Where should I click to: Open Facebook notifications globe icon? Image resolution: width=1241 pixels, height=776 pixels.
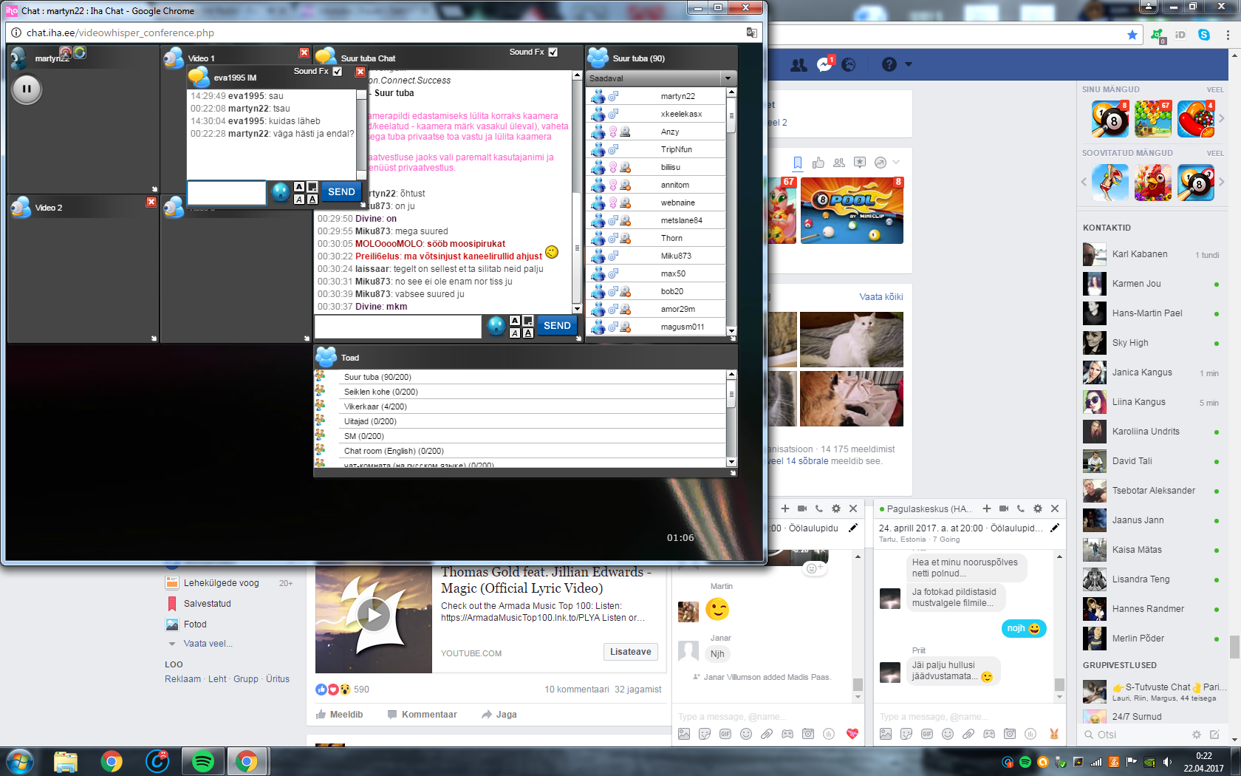click(849, 65)
